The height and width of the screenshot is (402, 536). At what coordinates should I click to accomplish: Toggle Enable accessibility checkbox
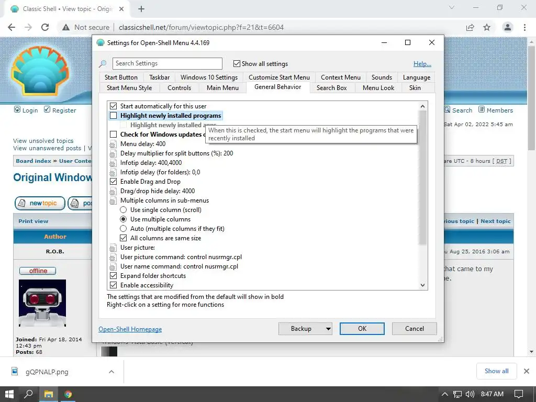pyautogui.click(x=114, y=285)
